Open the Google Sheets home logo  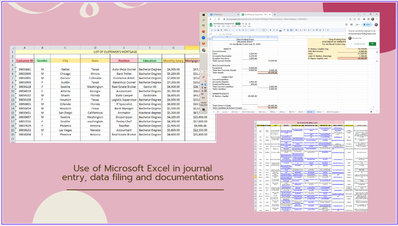click(211, 25)
